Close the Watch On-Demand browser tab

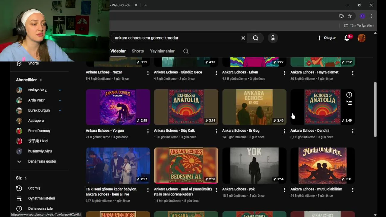click(136, 5)
